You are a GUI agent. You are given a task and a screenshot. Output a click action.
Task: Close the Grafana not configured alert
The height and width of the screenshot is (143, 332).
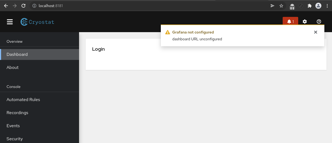click(x=316, y=32)
